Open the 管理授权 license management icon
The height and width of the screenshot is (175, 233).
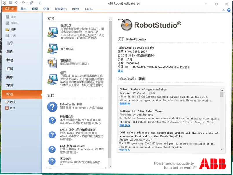pyautogui.click(x=52, y=63)
